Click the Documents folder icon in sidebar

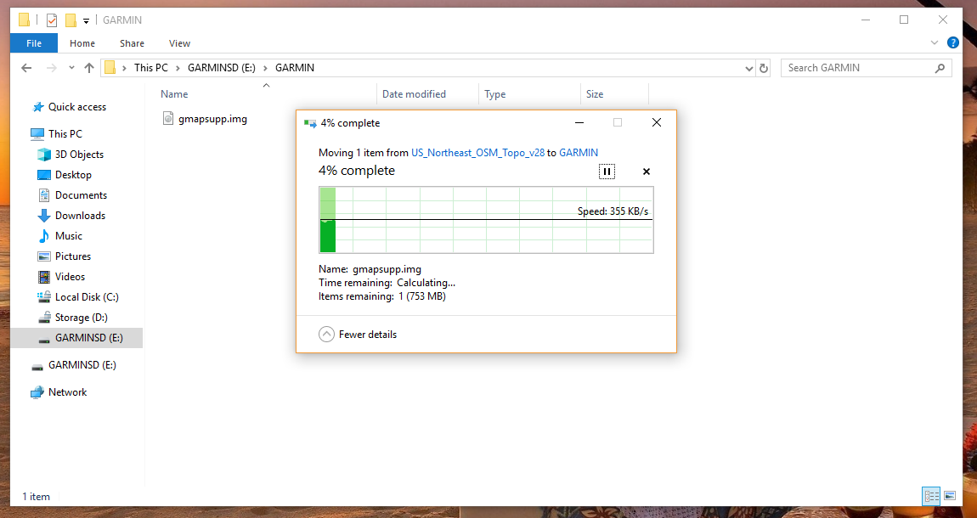(x=43, y=194)
